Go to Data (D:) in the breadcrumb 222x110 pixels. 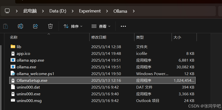point(58,11)
